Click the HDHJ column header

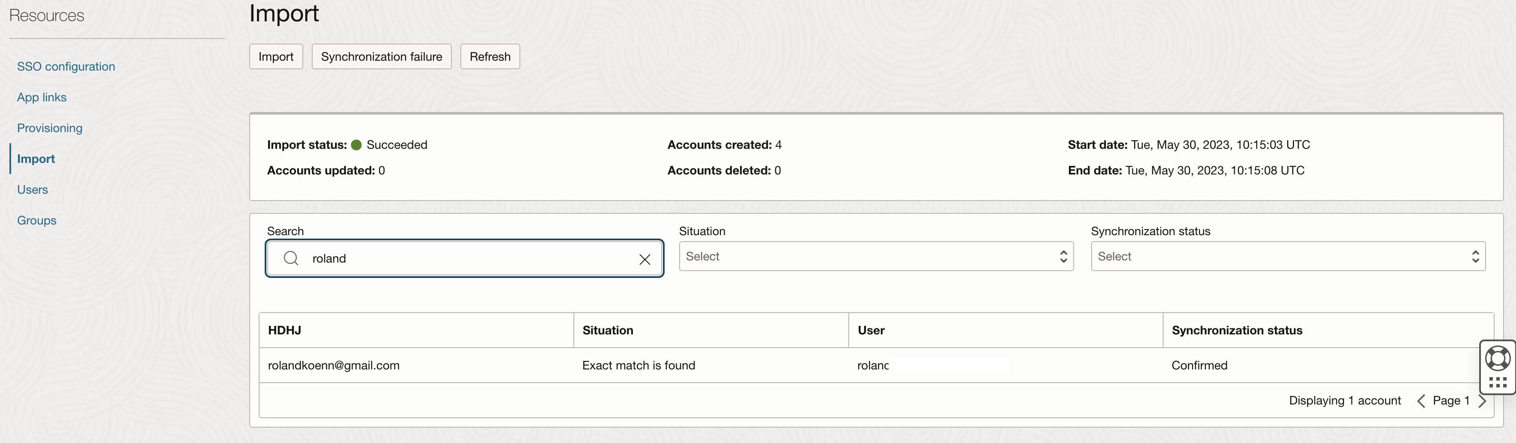pyautogui.click(x=285, y=330)
